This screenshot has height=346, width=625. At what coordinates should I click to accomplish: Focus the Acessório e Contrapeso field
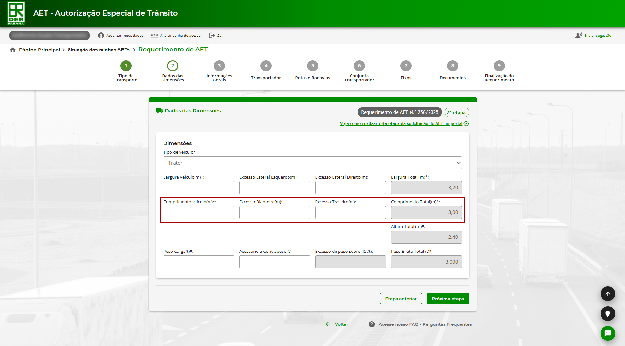274,262
